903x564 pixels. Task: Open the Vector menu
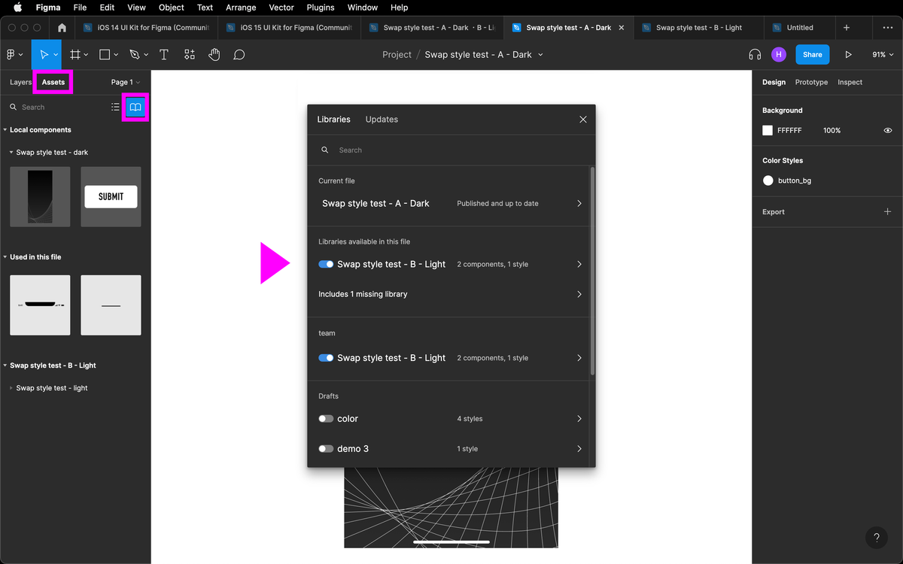(x=281, y=8)
